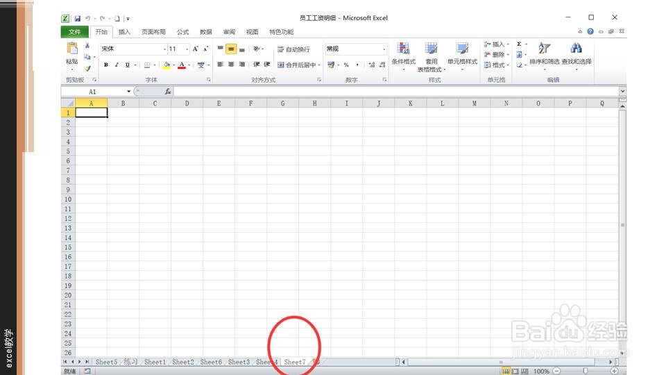The image size is (666, 375).
Task: Select the Sheet2 worksheet tab
Action: 183,362
